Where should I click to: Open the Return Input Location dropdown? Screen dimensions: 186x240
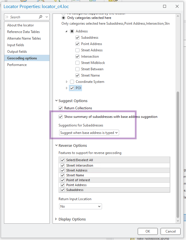[x=81, y=206]
